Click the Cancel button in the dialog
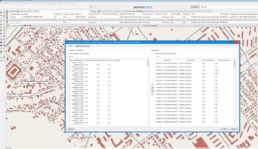This screenshot has height=149, width=258. pos(234,129)
